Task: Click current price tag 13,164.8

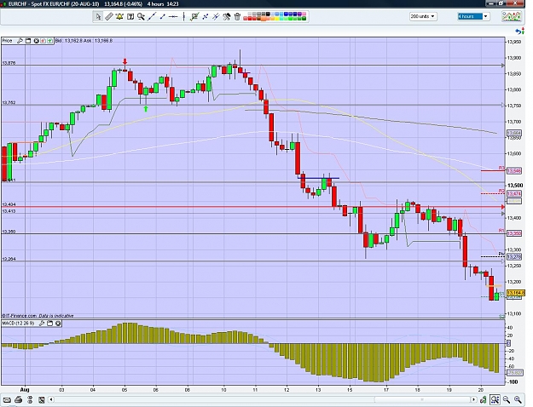Action: [516, 293]
